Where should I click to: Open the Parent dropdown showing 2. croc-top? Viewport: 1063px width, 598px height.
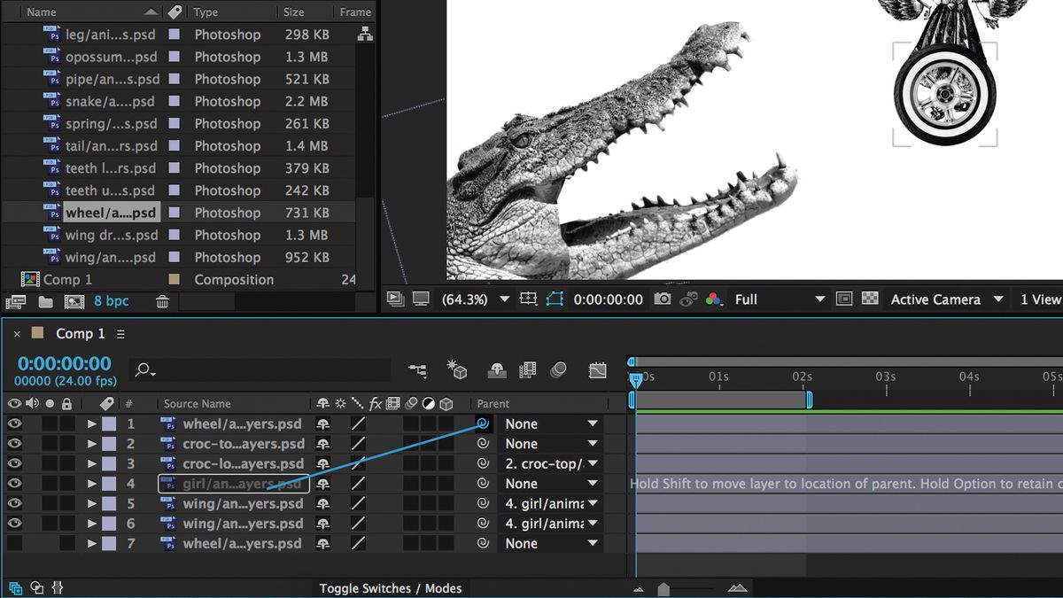click(551, 463)
